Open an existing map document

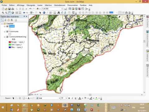coord(6,9)
